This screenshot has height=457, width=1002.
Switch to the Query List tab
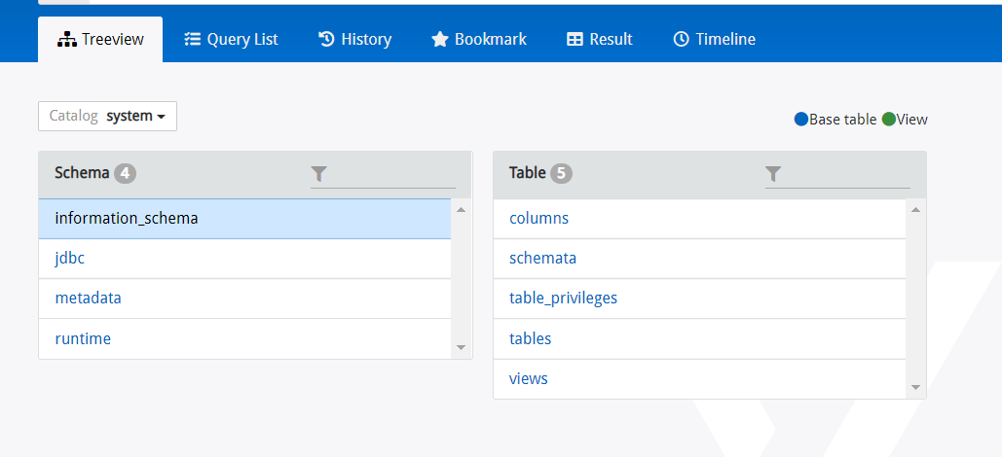231,40
